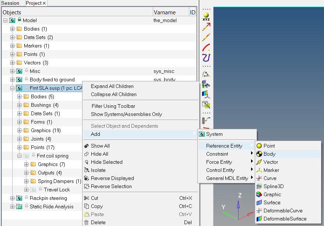Collapse the Frnt coil spring system
This screenshot has width=324, height=226.
[20, 156]
